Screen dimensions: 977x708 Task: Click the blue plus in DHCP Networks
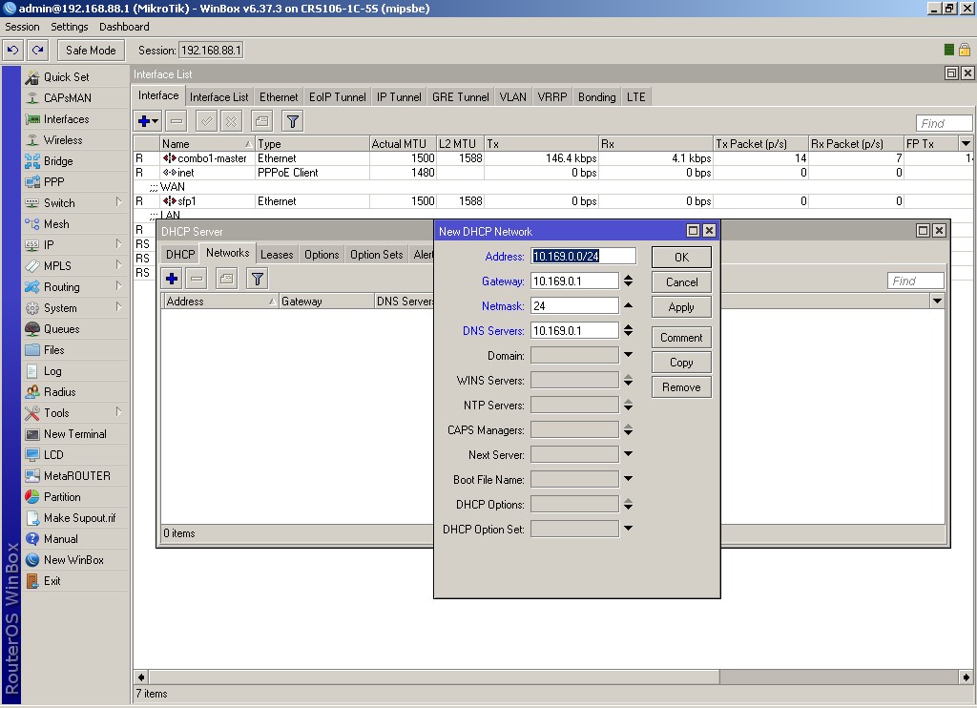[172, 279]
